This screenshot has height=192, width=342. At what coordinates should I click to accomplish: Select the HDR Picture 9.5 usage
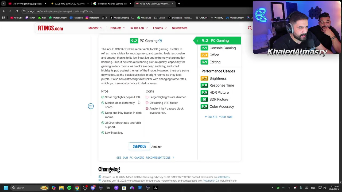pos(215,93)
